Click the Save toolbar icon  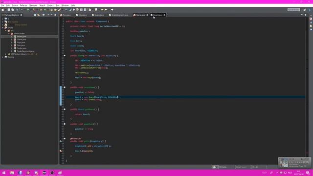coord(9,10)
